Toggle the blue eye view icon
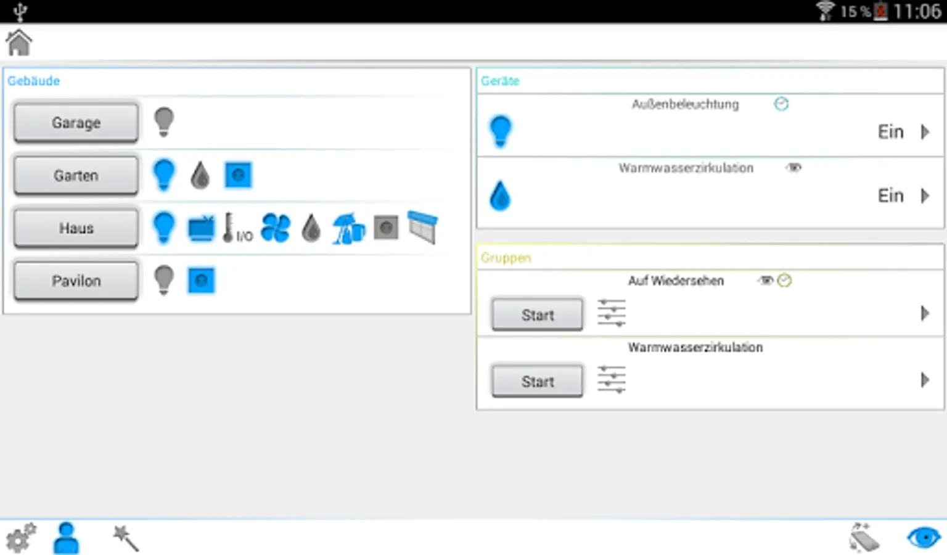 coord(924,538)
